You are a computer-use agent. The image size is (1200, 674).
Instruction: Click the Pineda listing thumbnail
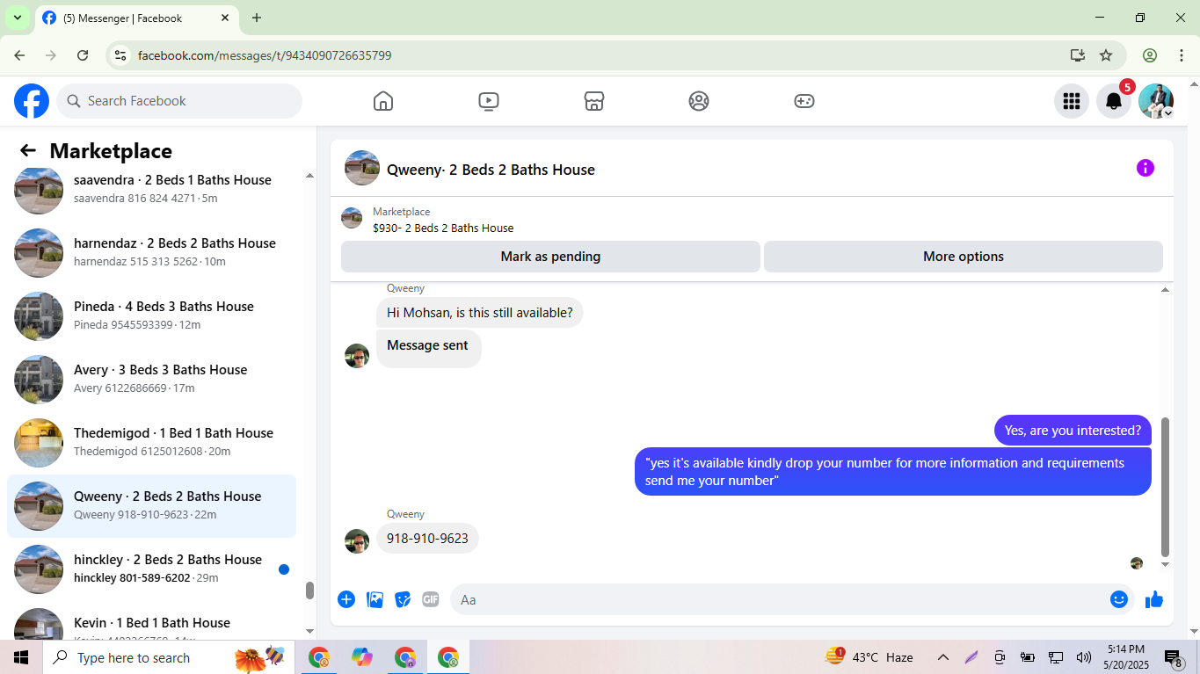point(39,316)
